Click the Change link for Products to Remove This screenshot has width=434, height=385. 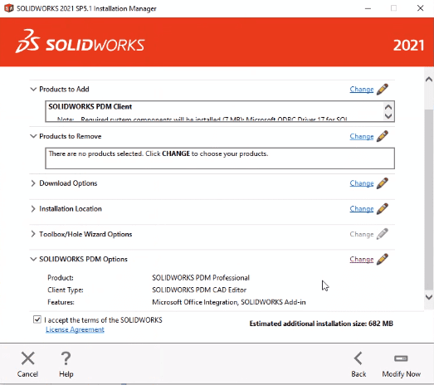coord(362,136)
